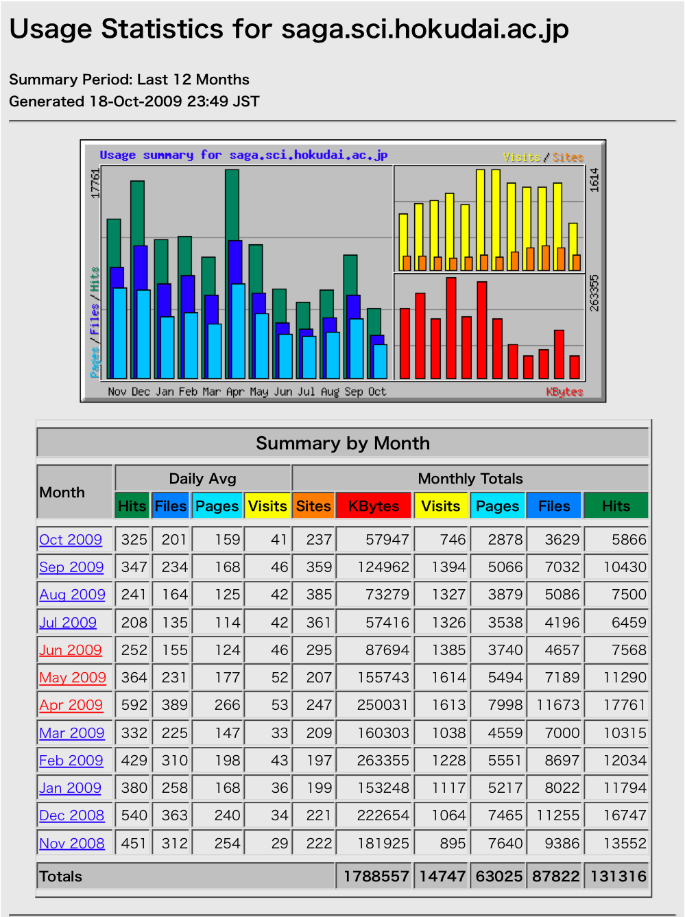The width and height of the screenshot is (685, 917).
Task: Click the cyan Monthly Totals Pages header
Action: coord(498,505)
